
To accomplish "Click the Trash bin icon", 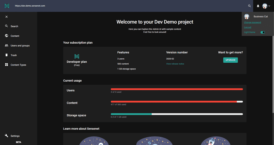I will click(6, 55).
